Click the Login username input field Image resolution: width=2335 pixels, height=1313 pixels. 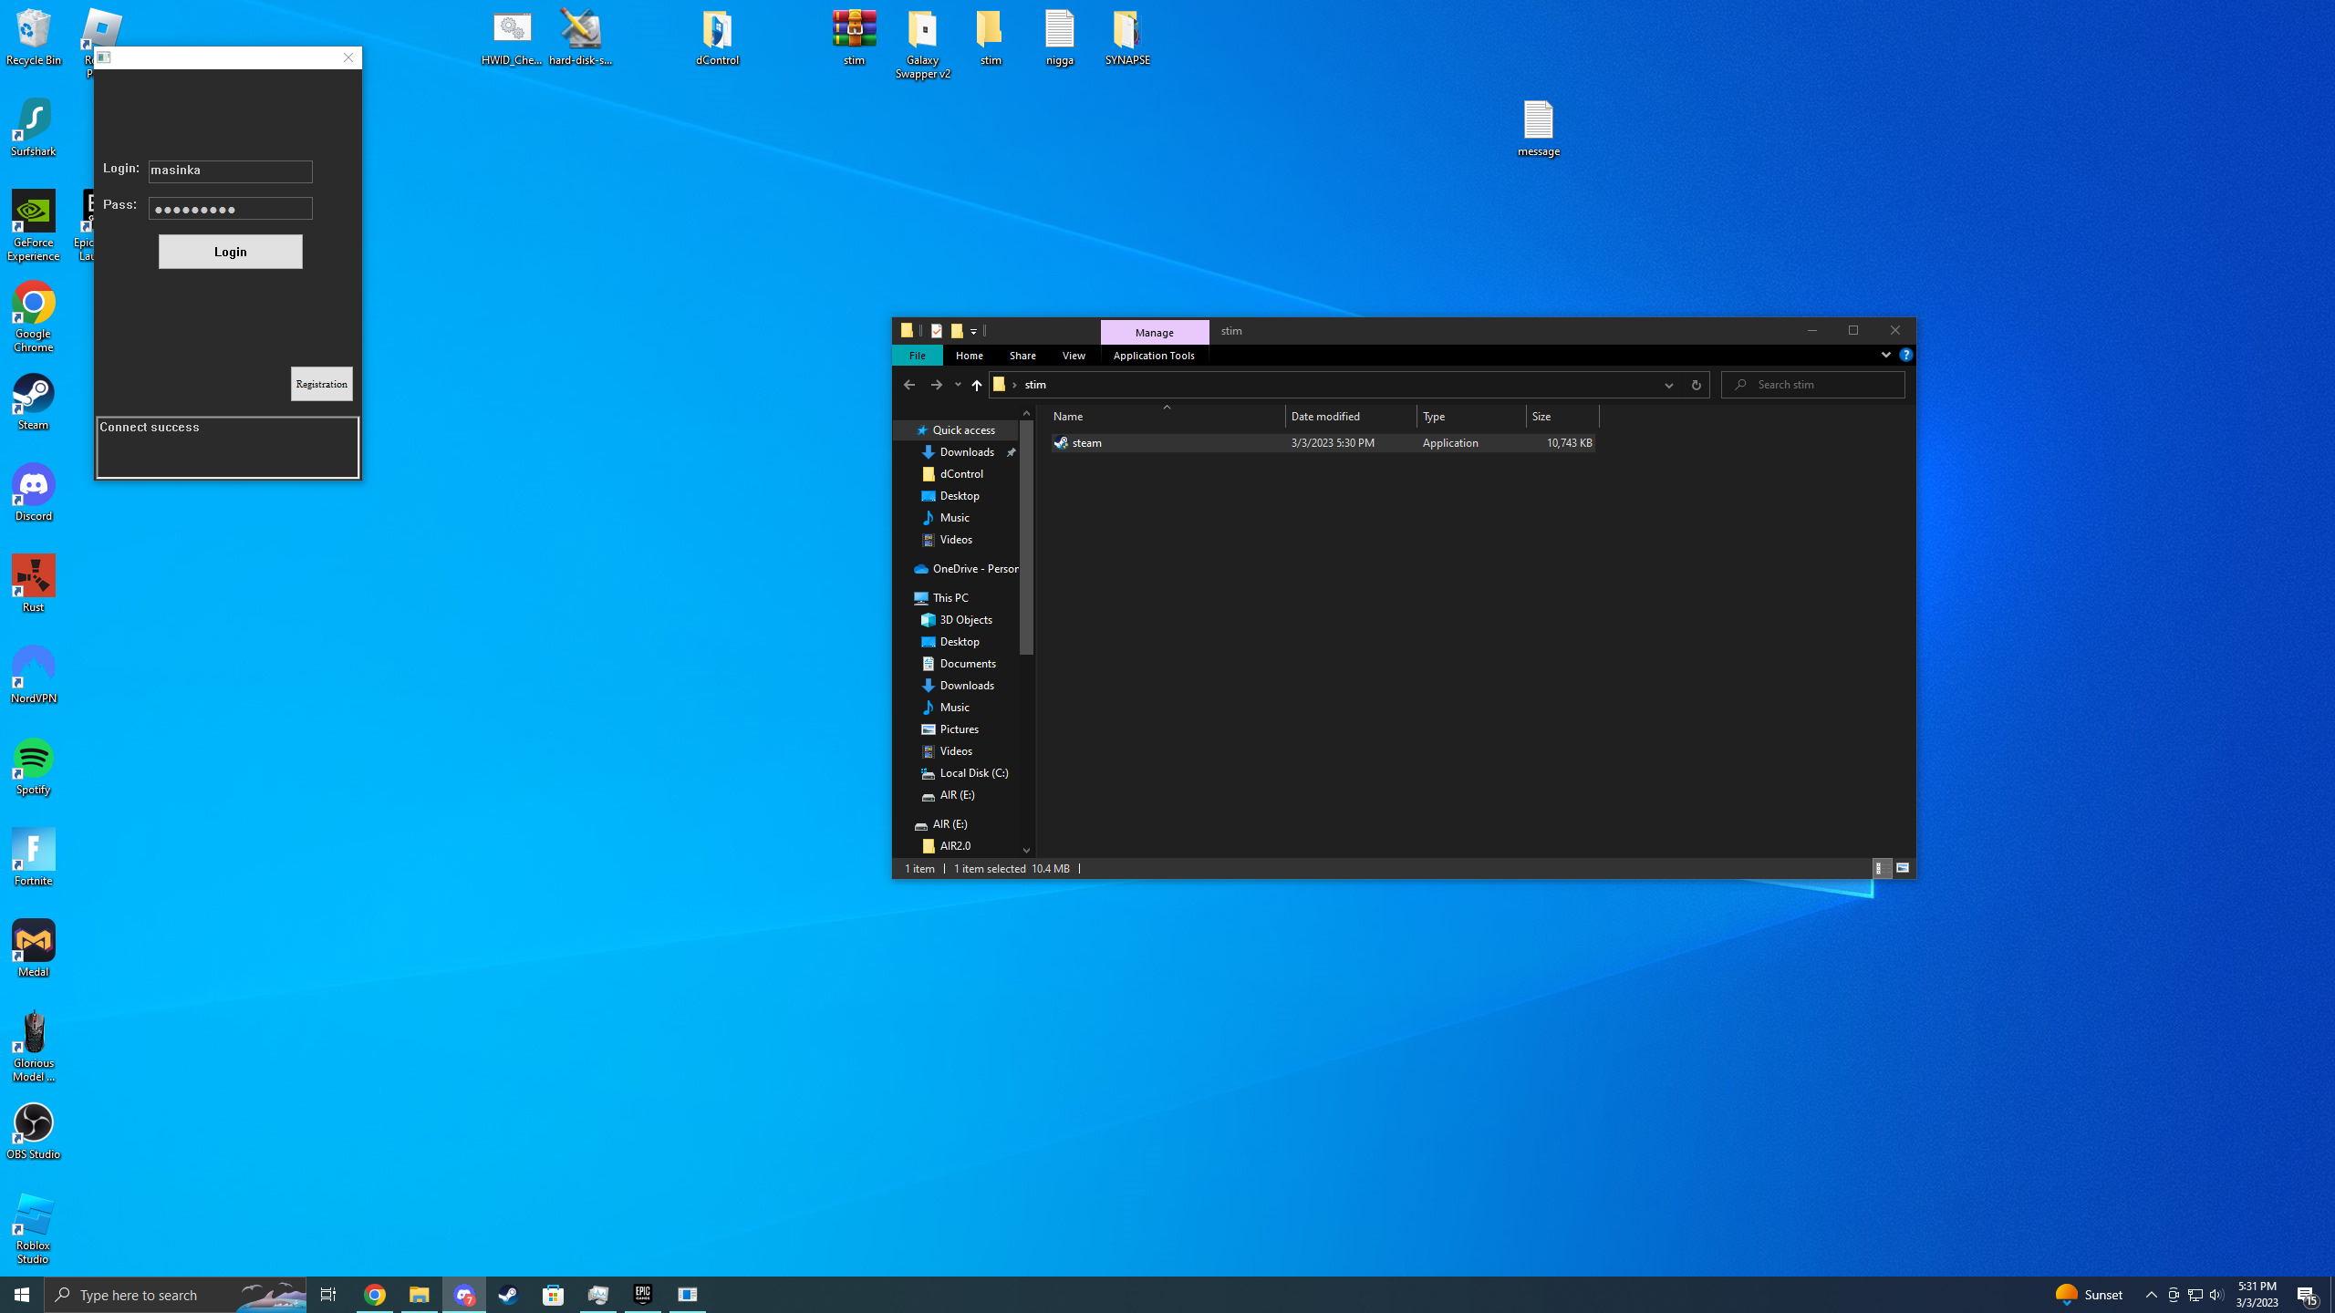point(230,171)
